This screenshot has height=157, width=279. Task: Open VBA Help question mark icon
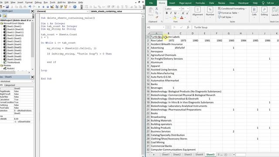tap(75, 7)
